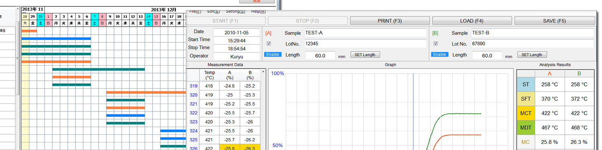602x150 pixels.
Task: Click the Start Time field showing 15:29:44
Action: (237, 40)
